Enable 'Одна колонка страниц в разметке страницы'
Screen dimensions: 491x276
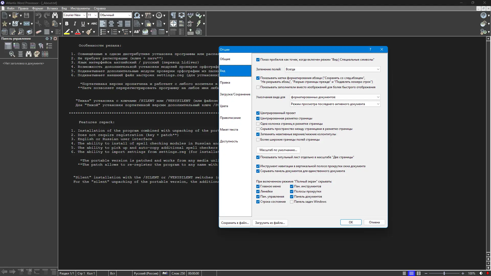[x=258, y=124]
